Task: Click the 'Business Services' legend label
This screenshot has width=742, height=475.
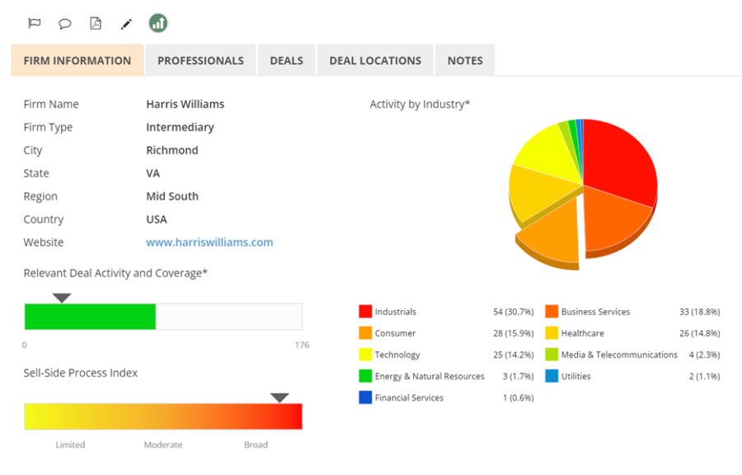Action: click(x=596, y=312)
